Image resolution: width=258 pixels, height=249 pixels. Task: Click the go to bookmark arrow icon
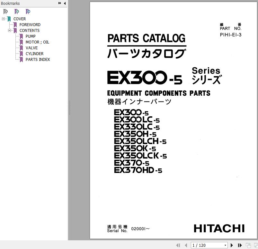pos(28,12)
